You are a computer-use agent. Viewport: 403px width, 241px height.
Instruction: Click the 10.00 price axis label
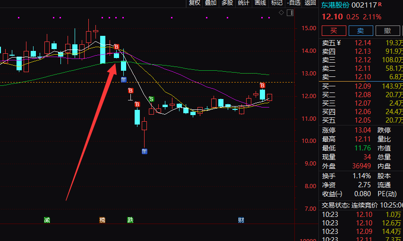(x=309, y=141)
